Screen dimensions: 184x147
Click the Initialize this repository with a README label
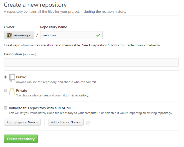[40, 108]
